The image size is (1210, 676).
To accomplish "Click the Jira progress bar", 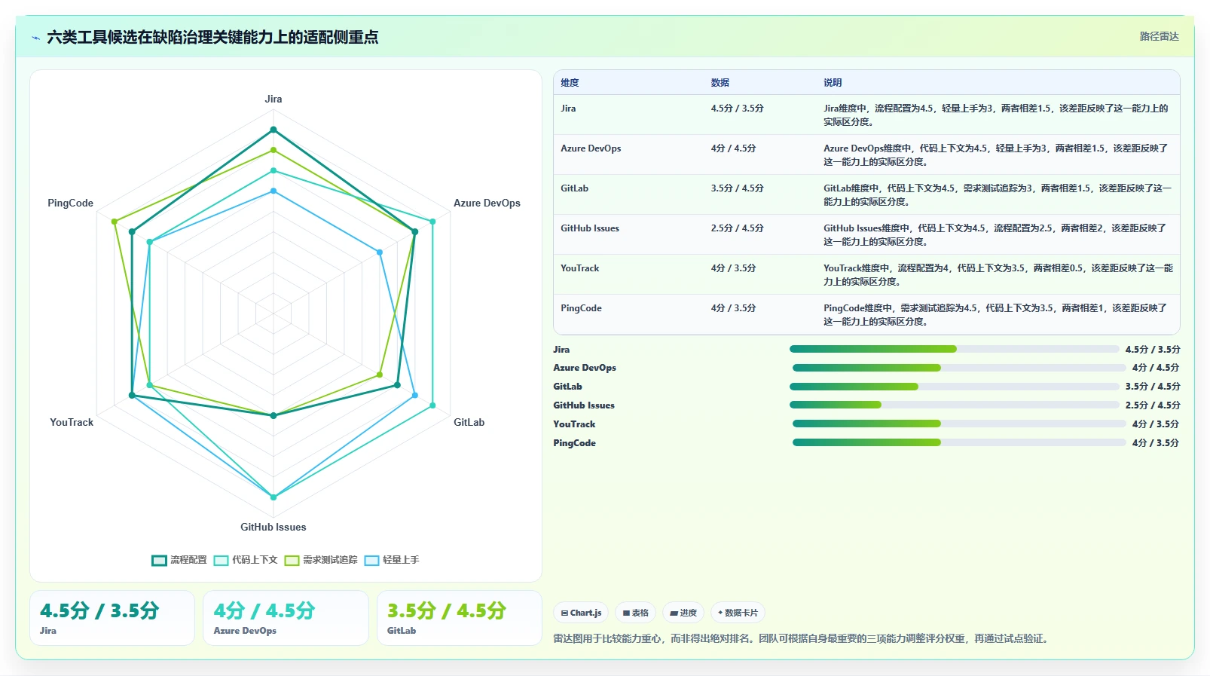I will 954,349.
